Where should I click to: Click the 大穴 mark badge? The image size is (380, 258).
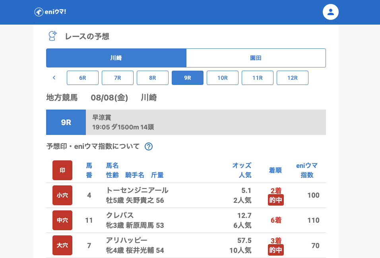point(62,245)
